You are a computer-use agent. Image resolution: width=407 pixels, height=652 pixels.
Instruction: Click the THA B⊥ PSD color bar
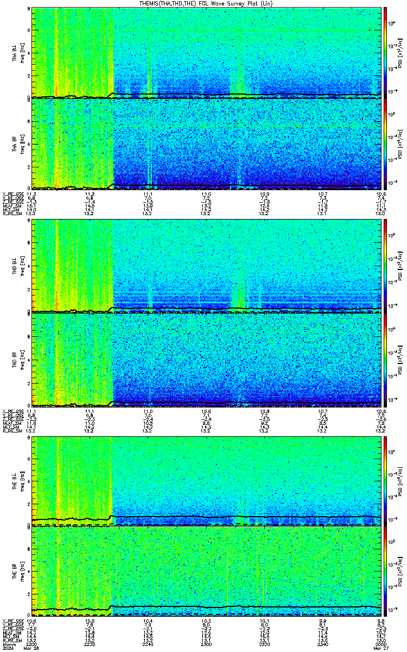pyautogui.click(x=386, y=53)
